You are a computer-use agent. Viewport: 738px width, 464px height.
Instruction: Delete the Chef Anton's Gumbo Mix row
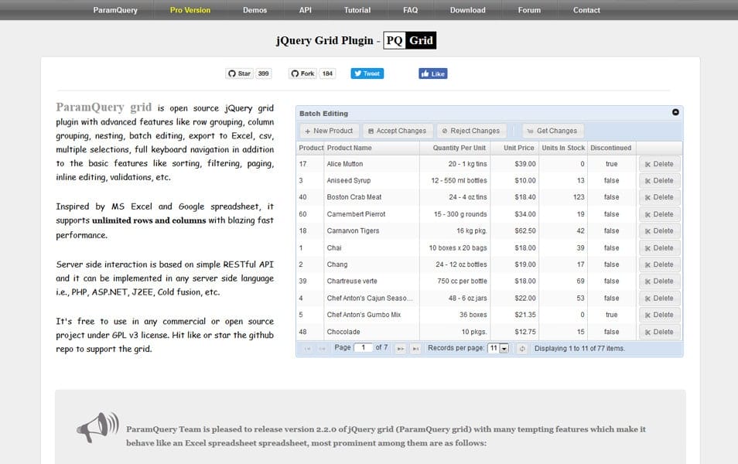click(x=659, y=315)
